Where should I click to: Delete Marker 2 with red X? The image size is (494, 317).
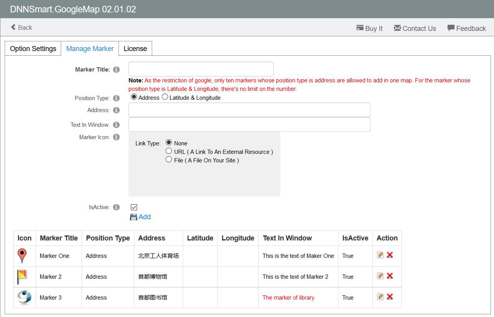390,276
